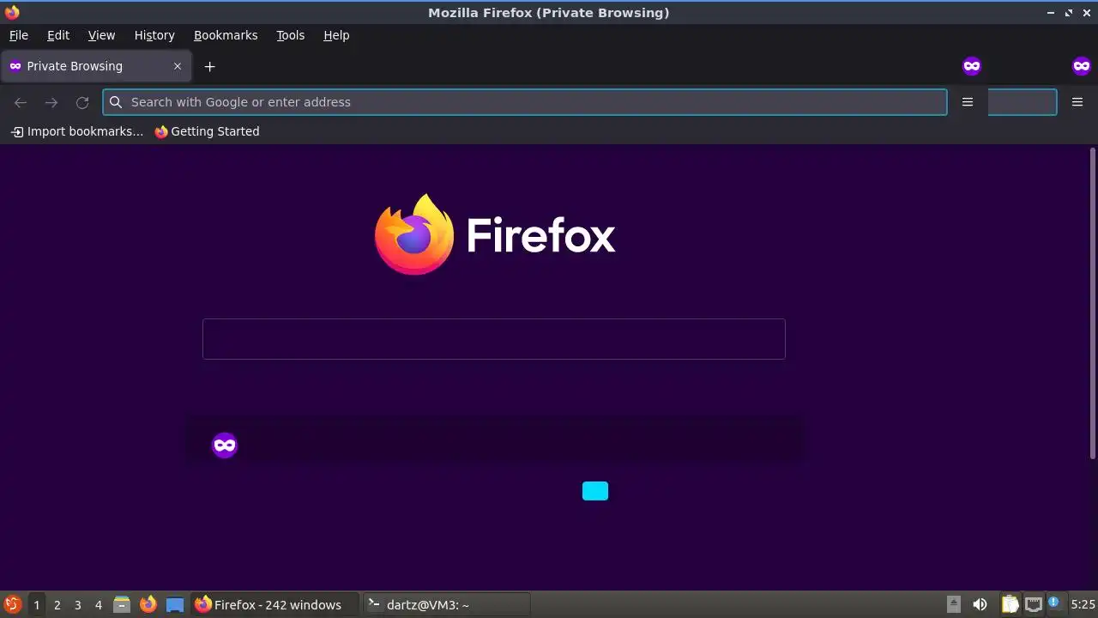1098x618 pixels.
Task: Switch to workspace 2
Action: (x=57, y=605)
